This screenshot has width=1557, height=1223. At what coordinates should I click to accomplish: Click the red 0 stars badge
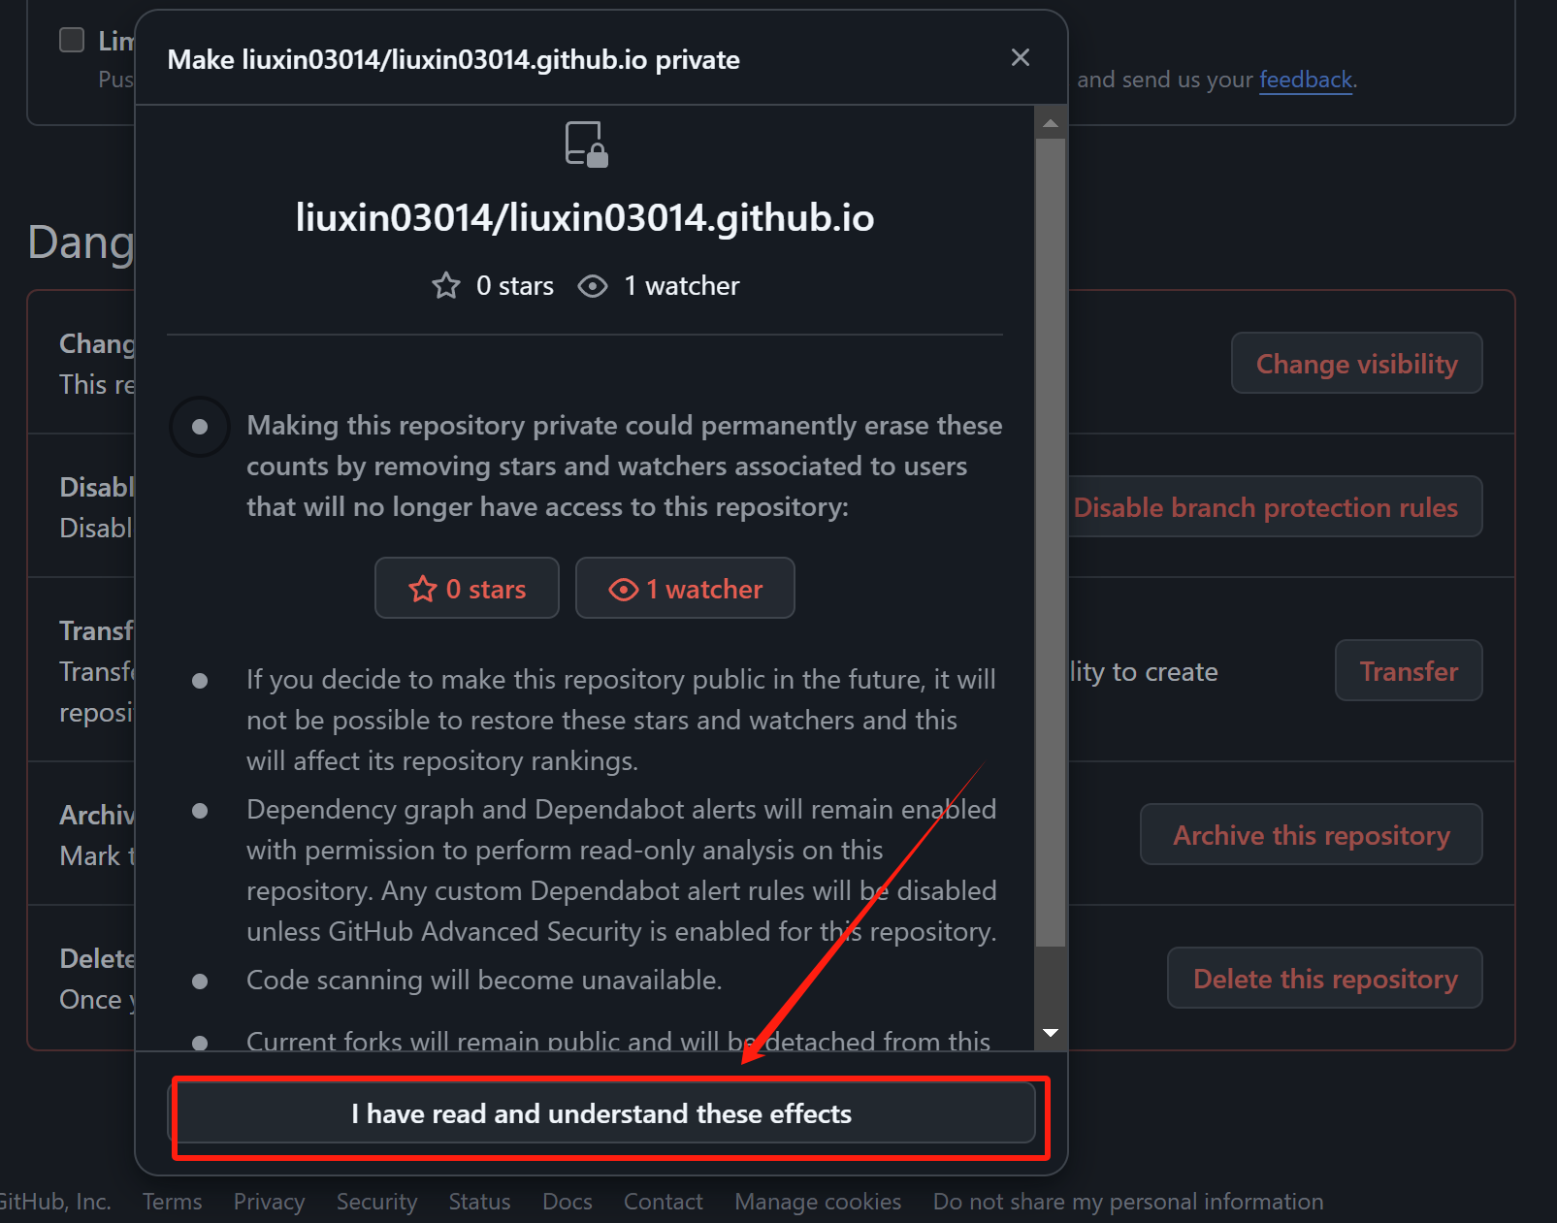(x=467, y=588)
